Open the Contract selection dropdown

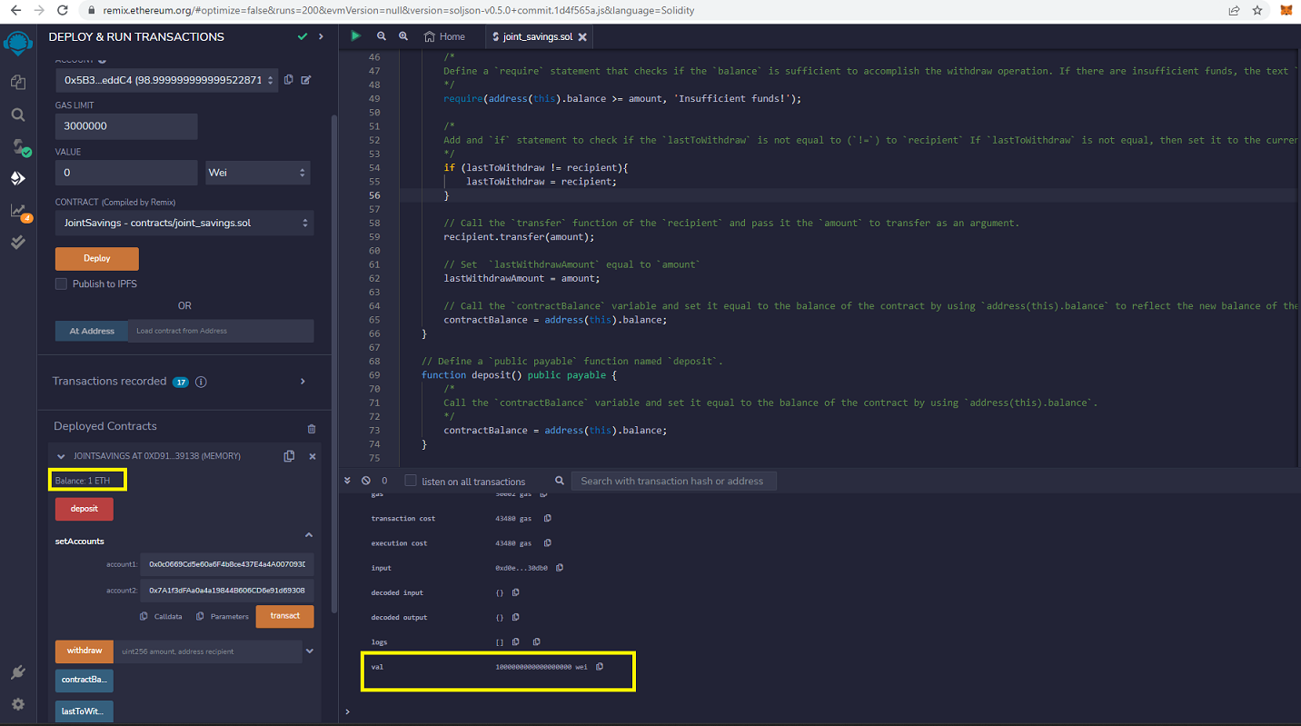coord(184,223)
